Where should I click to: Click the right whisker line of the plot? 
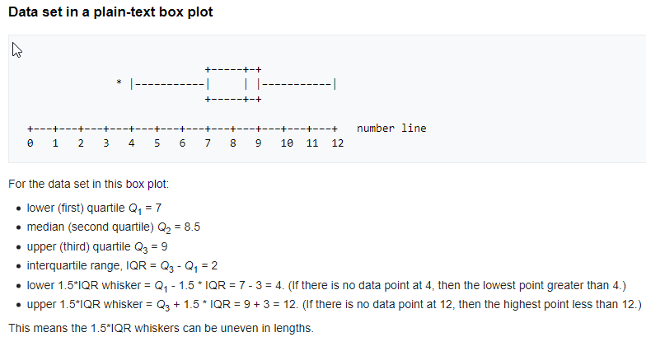pyautogui.click(x=297, y=83)
